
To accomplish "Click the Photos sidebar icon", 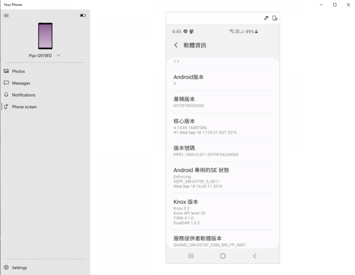I will point(6,71).
